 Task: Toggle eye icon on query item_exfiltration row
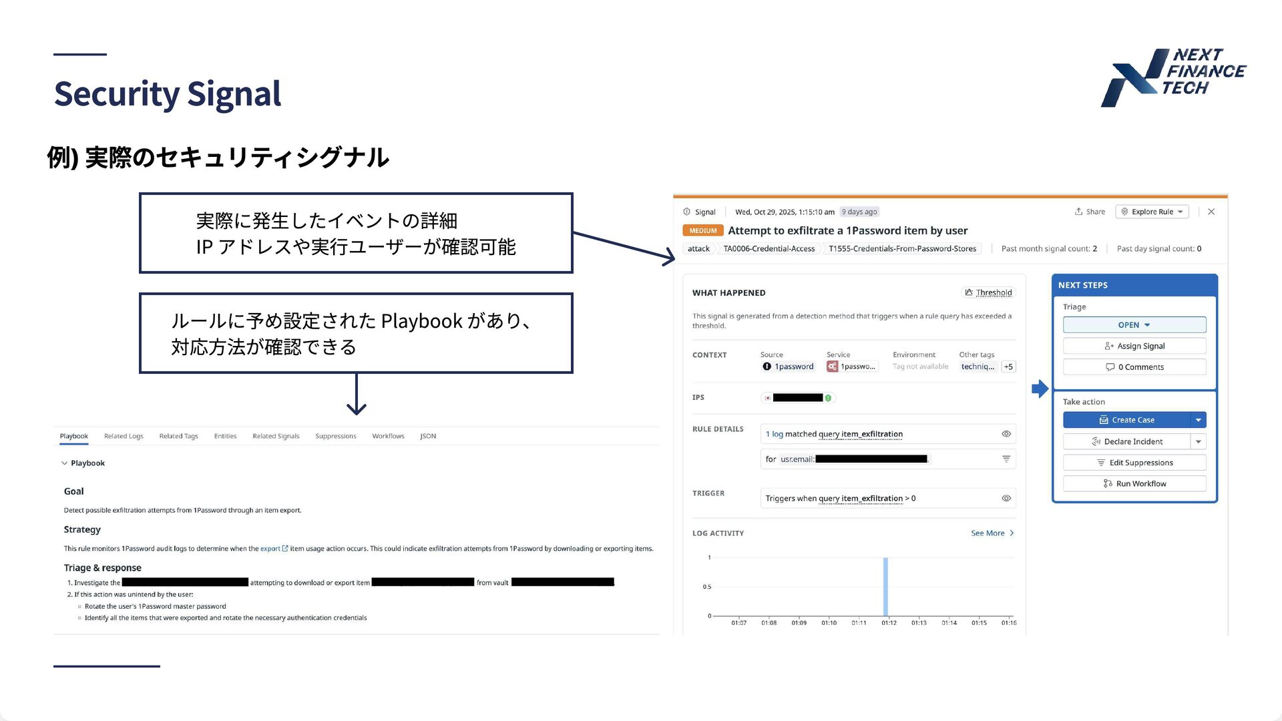point(1006,434)
